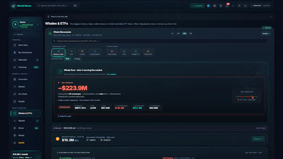This screenshot has width=283, height=159.
Task: Click the $517.3M withdrawn stat
Action: coord(138,107)
